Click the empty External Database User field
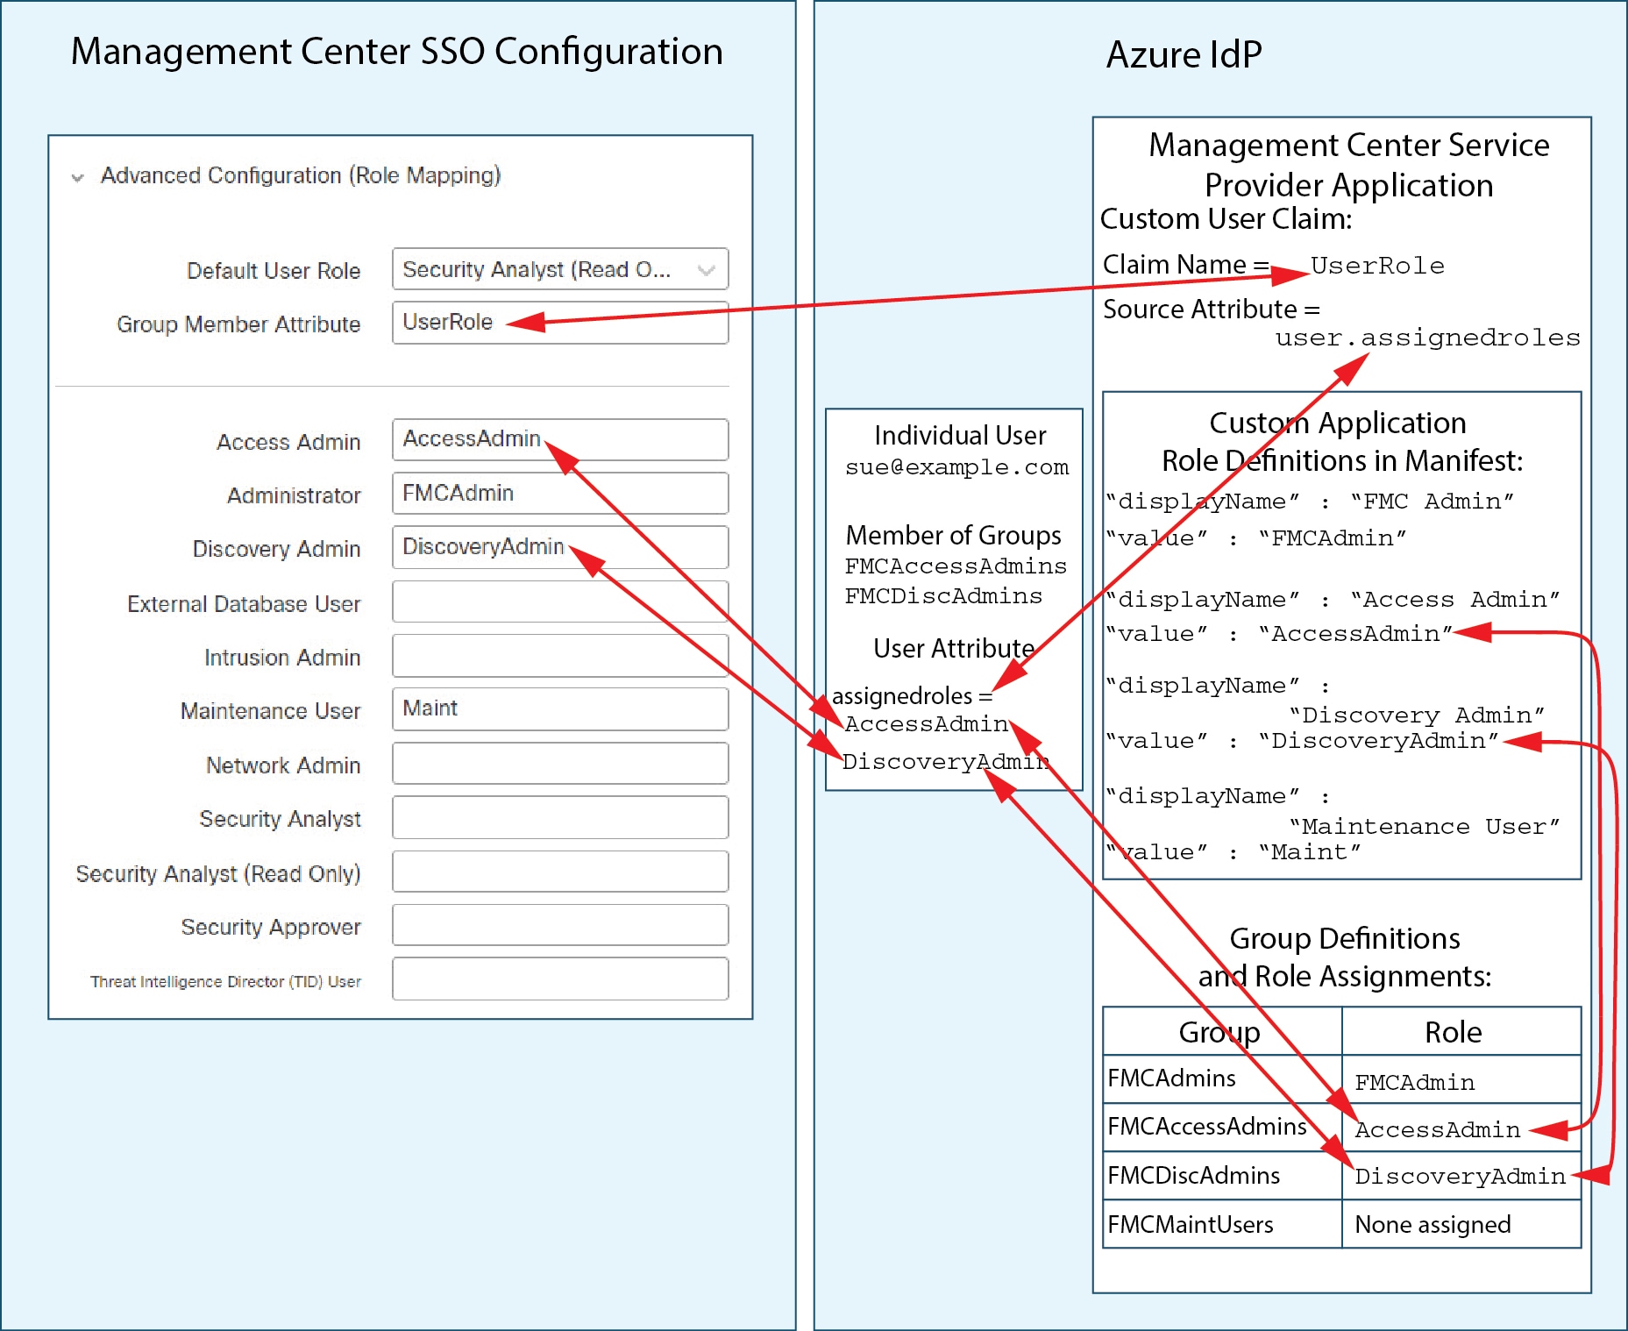This screenshot has height=1331, width=1628. tap(560, 601)
